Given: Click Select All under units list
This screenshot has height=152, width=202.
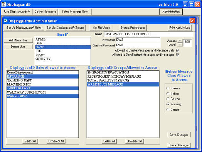Looking at the screenshot, I should click(x=30, y=141).
